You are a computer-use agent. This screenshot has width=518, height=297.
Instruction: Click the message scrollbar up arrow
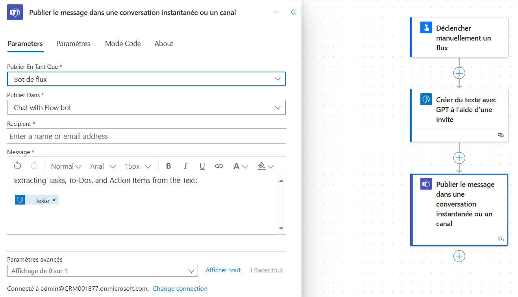click(281, 181)
